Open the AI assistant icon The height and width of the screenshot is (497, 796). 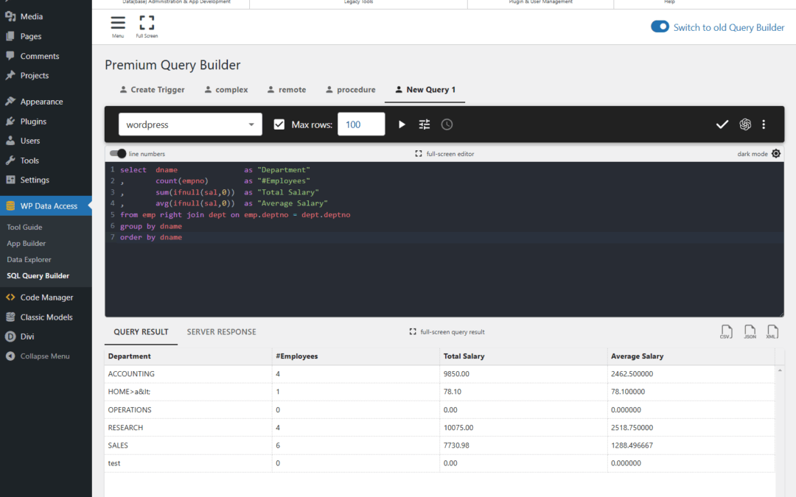coord(744,124)
